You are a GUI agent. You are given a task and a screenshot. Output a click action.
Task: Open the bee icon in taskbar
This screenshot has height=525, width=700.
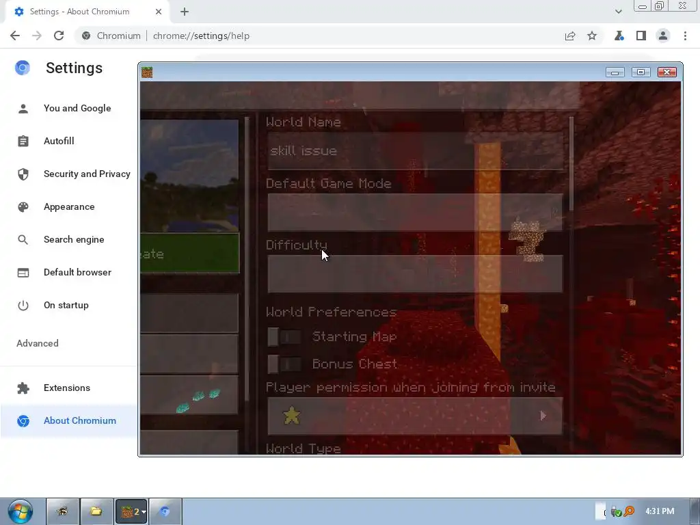[x=62, y=511]
